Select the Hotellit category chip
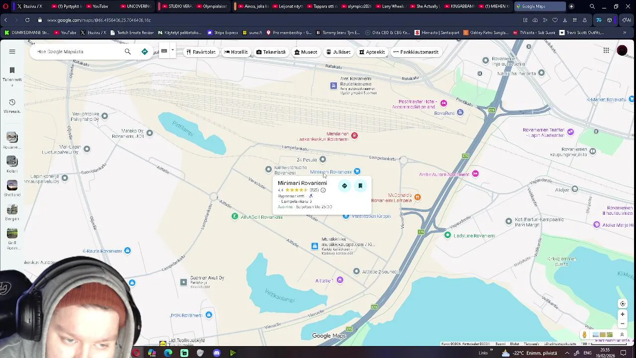Image resolution: width=636 pixels, height=358 pixels. (236, 52)
